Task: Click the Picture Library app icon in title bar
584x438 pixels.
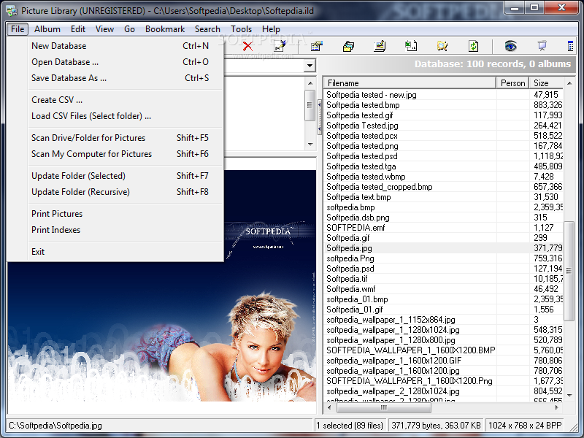Action: [12, 10]
